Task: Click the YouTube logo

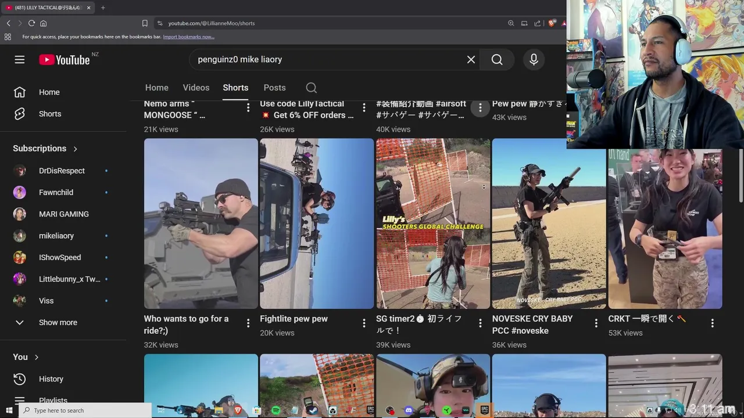Action: [x=65, y=60]
